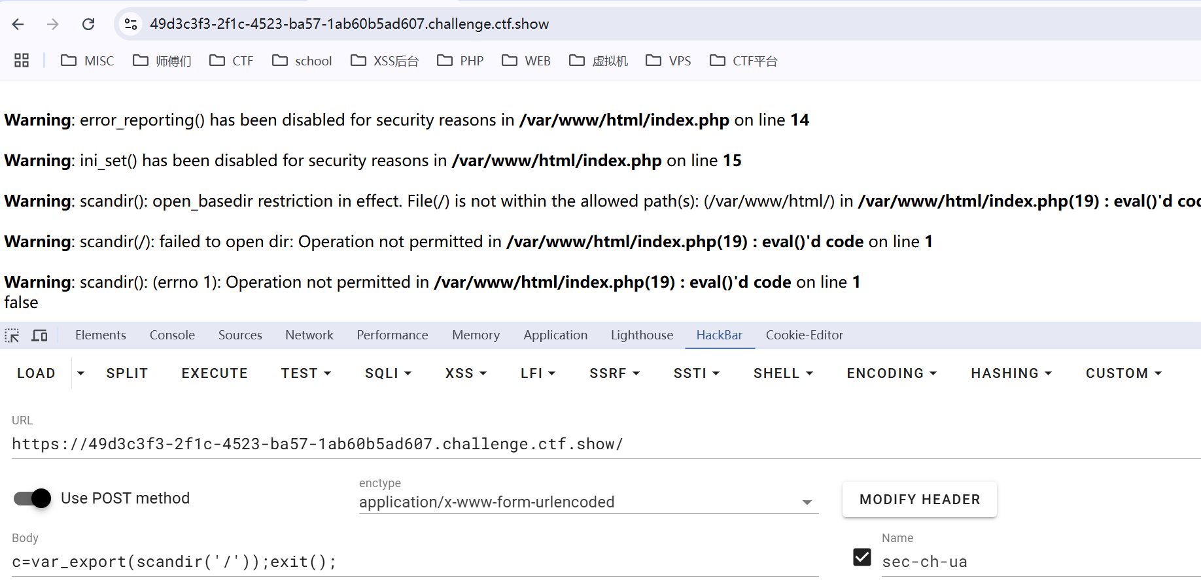This screenshot has width=1201, height=580.
Task: Open the ENCODING dropdown in HackBar
Action: click(891, 373)
